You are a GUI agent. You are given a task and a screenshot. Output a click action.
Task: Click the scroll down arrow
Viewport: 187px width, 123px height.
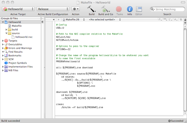point(185,113)
